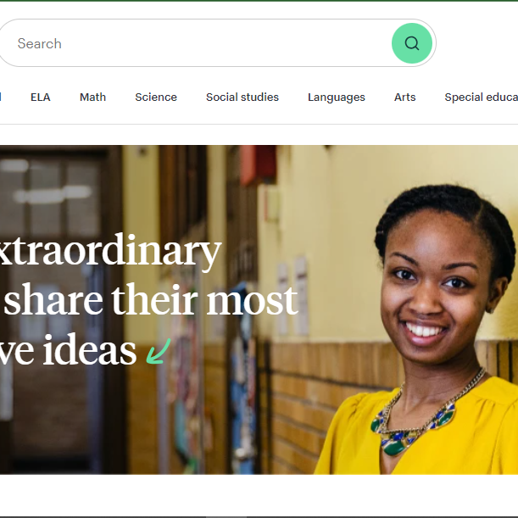The width and height of the screenshot is (518, 518).
Task: Click the 'extraordinary' headline word
Action: [110, 252]
